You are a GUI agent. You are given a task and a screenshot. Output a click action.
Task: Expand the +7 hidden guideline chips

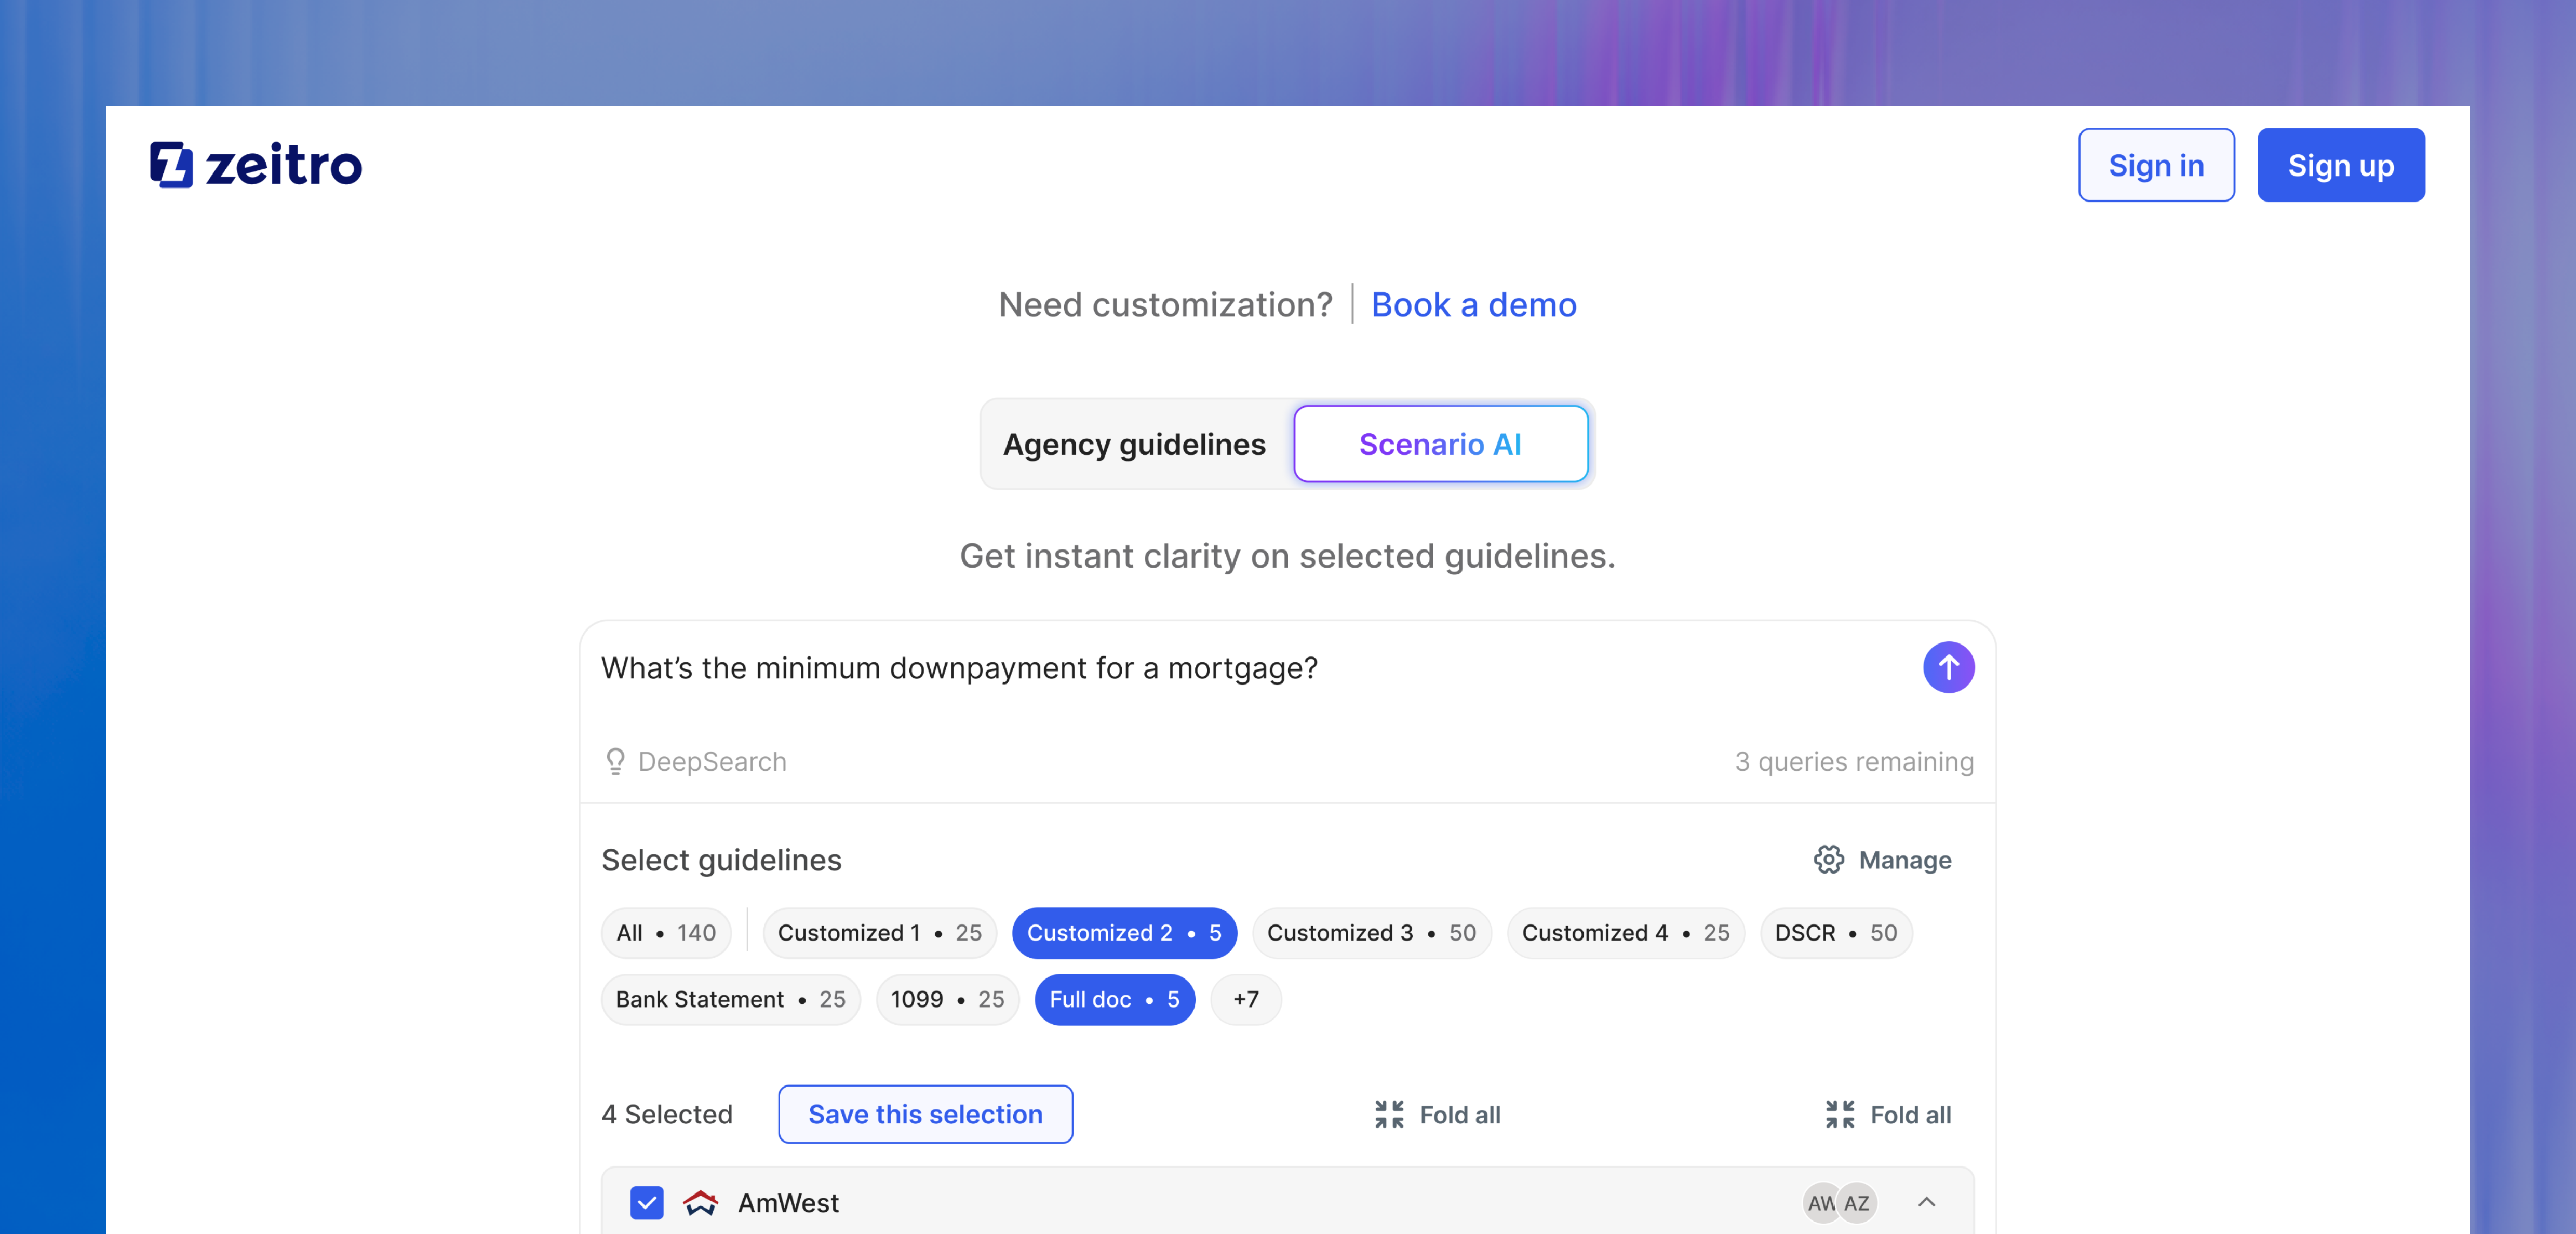click(1245, 999)
